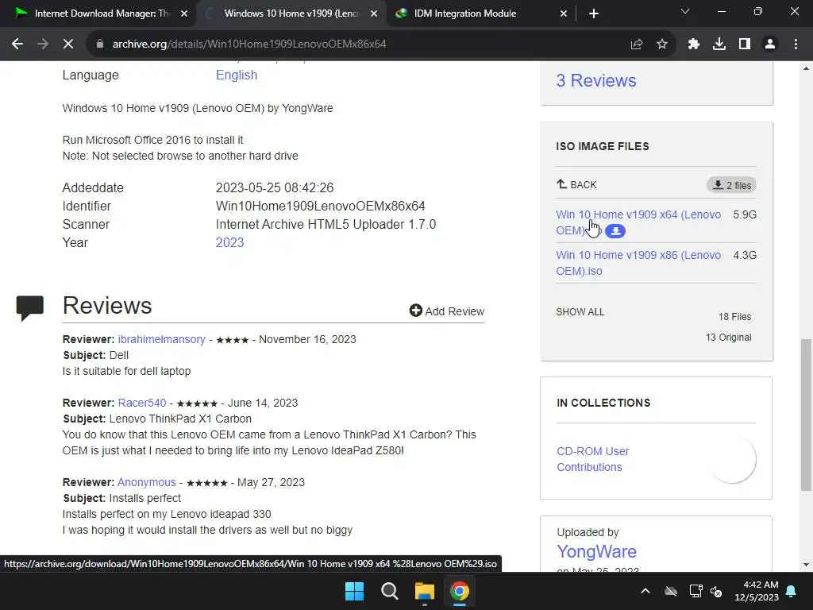This screenshot has height=610, width=813.
Task: Open YongWare uploader profile
Action: [596, 551]
